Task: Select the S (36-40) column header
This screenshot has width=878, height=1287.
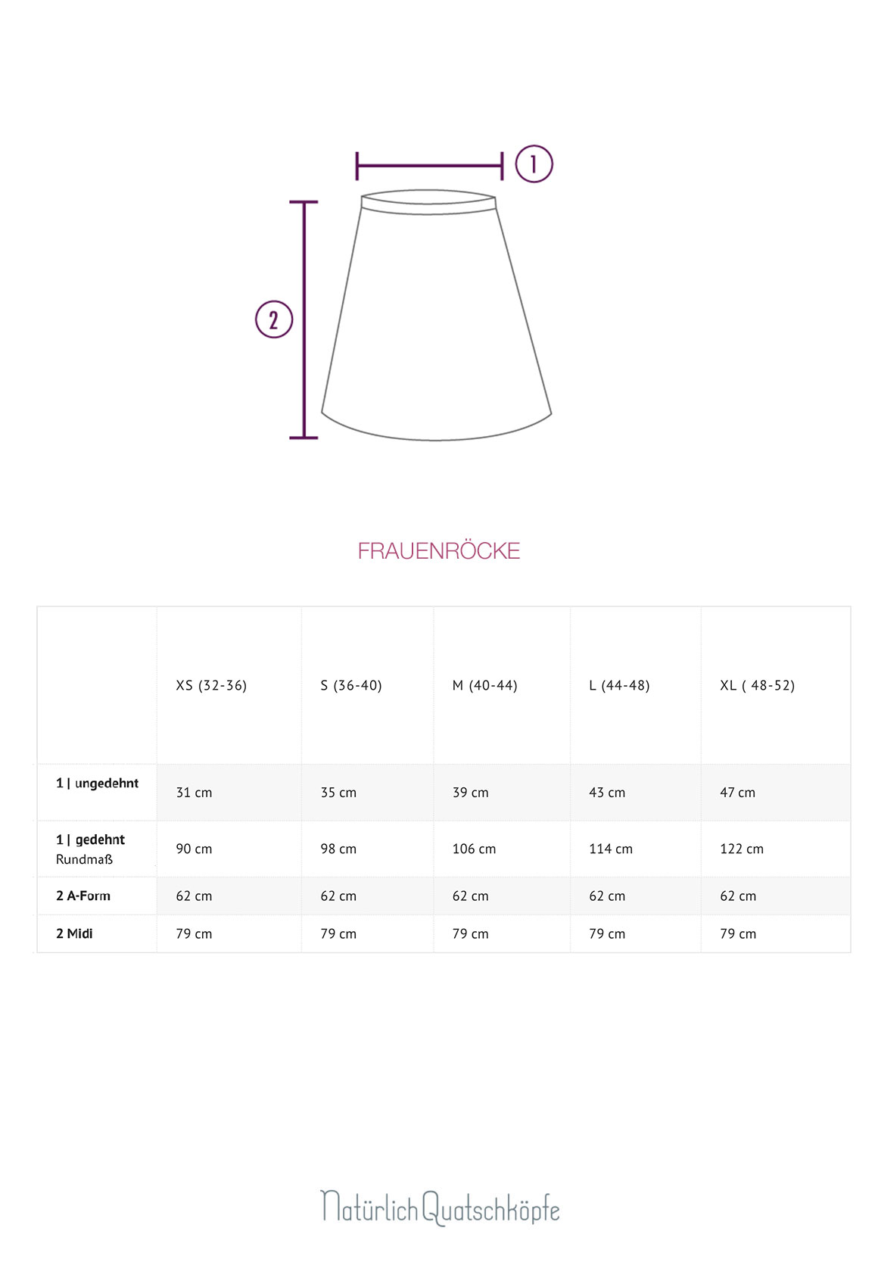Action: point(351,685)
